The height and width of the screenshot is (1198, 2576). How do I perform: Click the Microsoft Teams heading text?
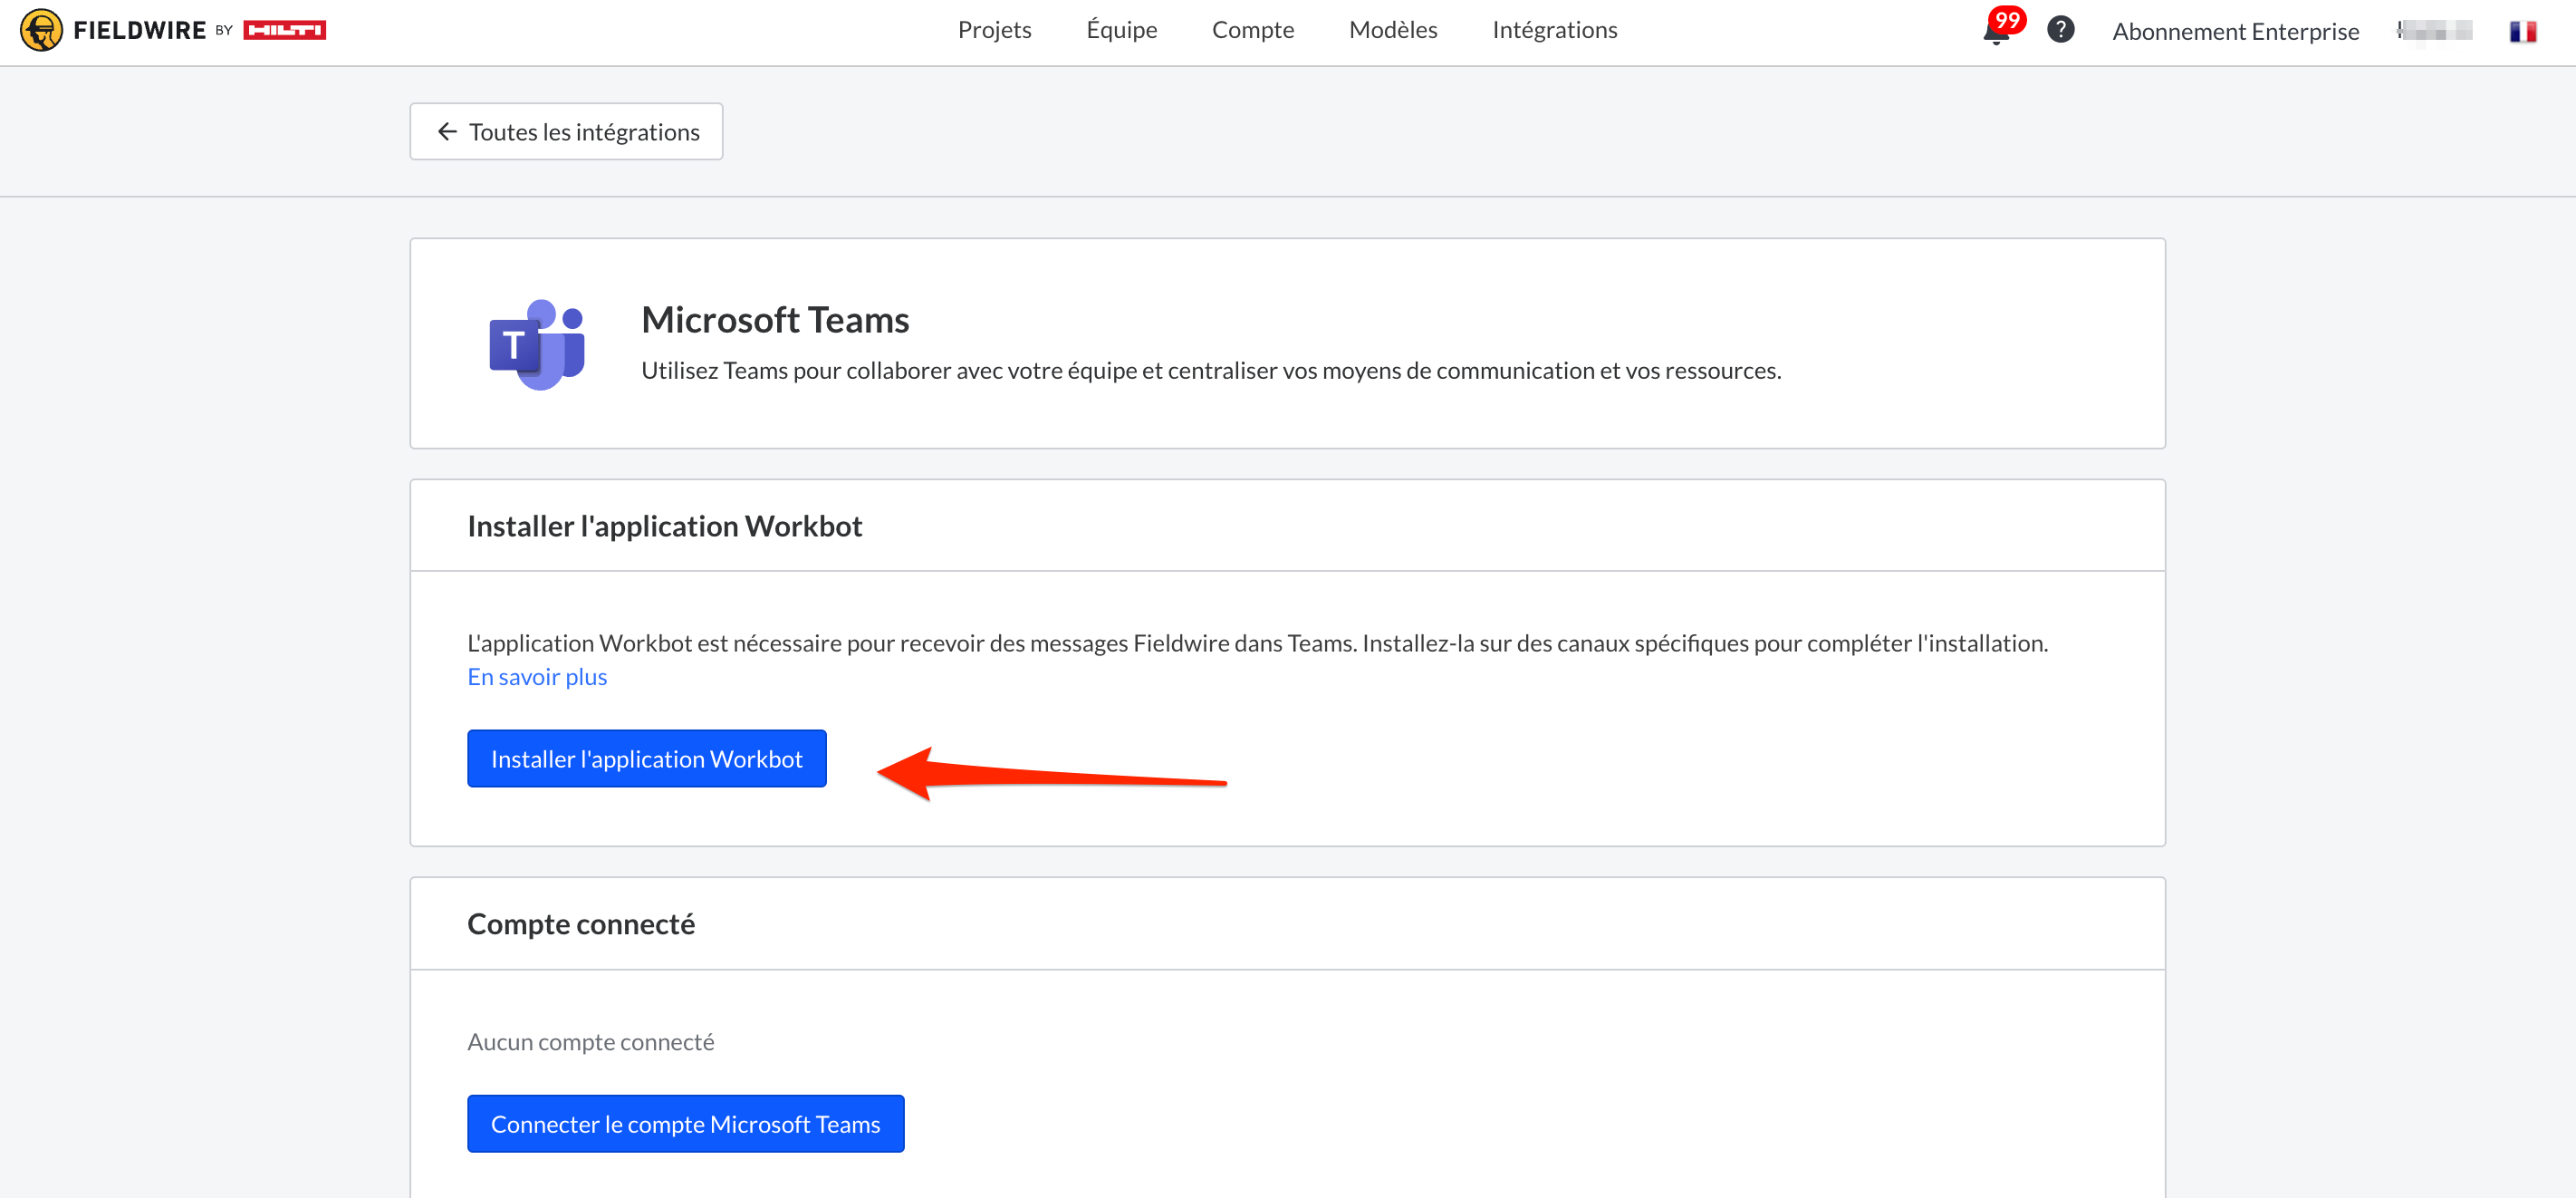[x=775, y=319]
